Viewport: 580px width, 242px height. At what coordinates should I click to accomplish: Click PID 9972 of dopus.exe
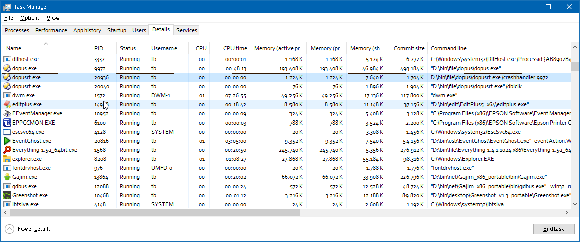[100, 69]
